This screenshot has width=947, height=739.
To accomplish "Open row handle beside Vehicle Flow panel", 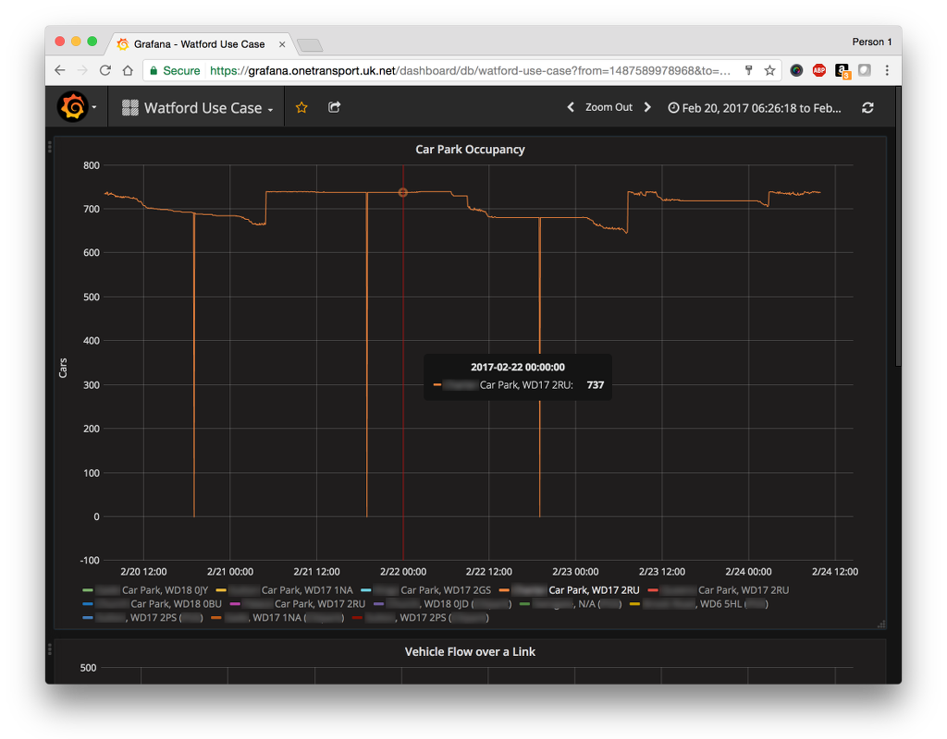I will 50,649.
